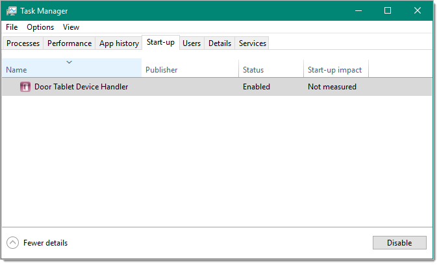Go to the App history tab

click(x=119, y=43)
